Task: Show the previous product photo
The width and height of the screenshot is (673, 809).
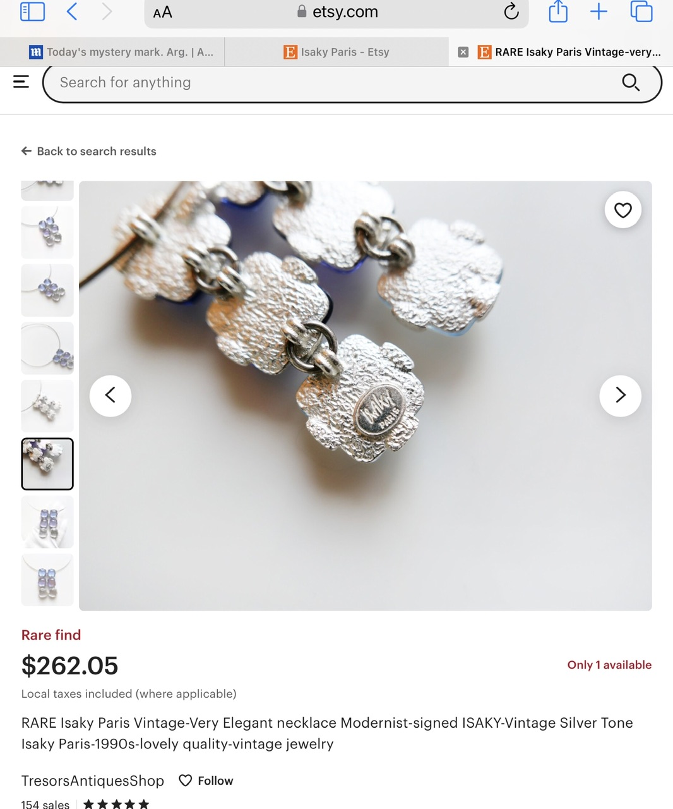Action: tap(110, 396)
